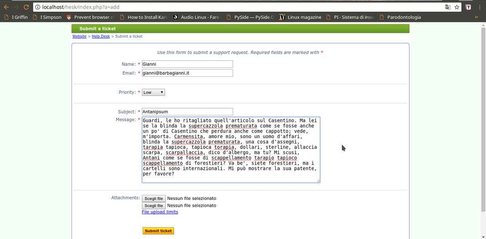Viewport: 486px width, 239px height.
Task: Open the PySide bookmark
Action: click(x=250, y=17)
